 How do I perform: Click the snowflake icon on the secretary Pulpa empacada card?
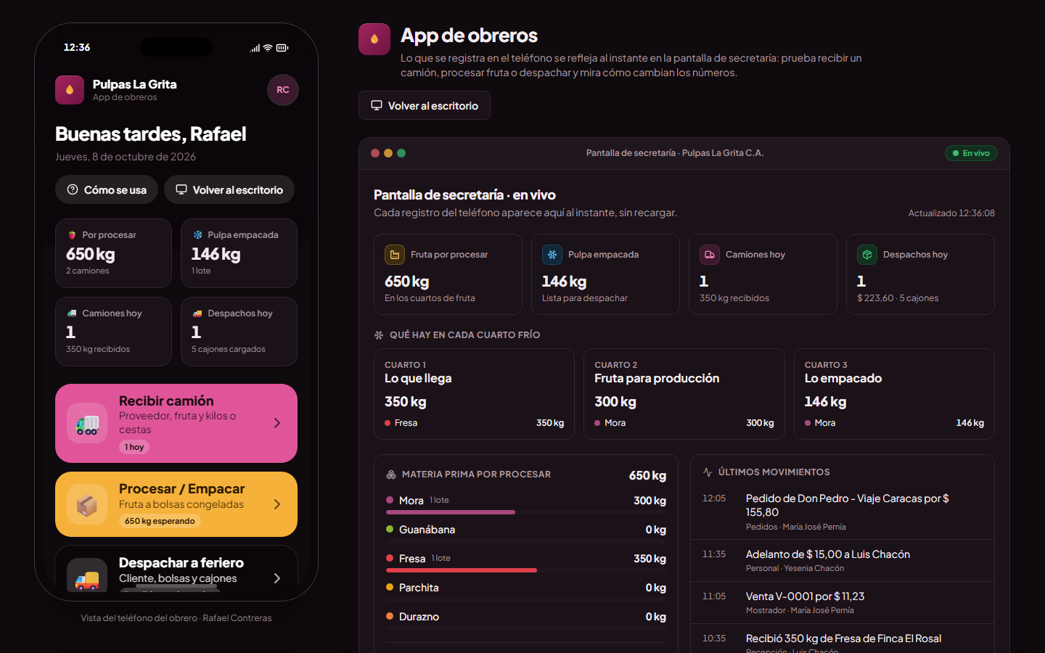click(552, 255)
